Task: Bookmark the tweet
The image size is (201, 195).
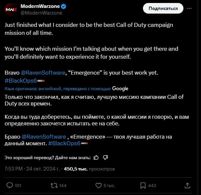Action: pyautogui.click(x=143, y=185)
